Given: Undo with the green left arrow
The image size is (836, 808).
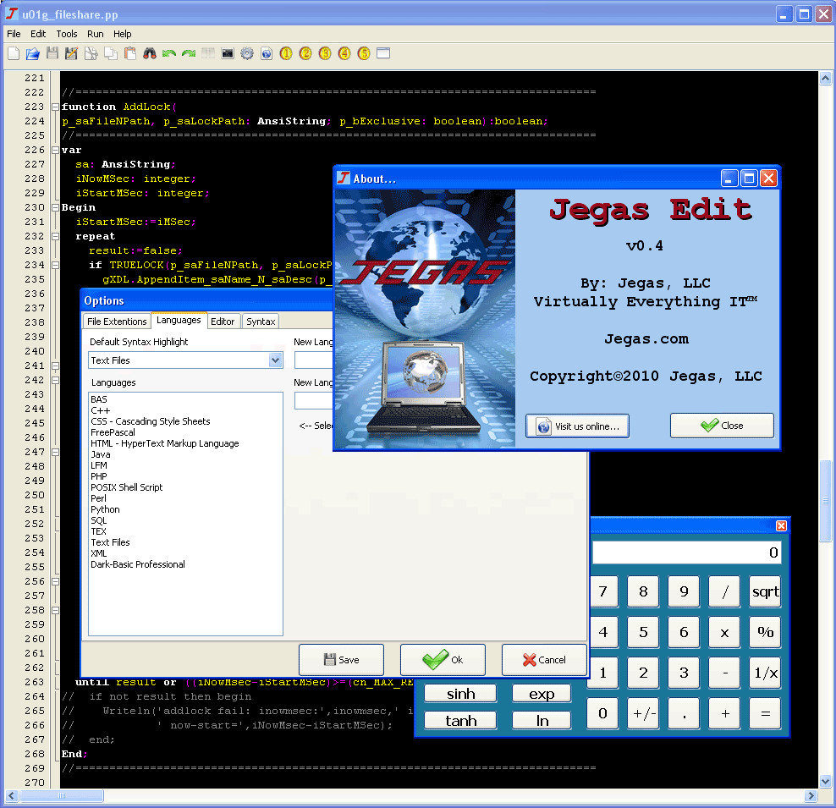Looking at the screenshot, I should [x=169, y=53].
